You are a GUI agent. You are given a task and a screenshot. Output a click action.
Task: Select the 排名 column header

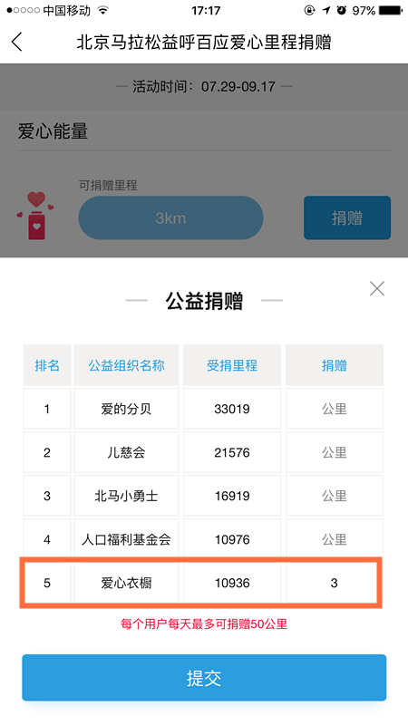[x=47, y=365]
